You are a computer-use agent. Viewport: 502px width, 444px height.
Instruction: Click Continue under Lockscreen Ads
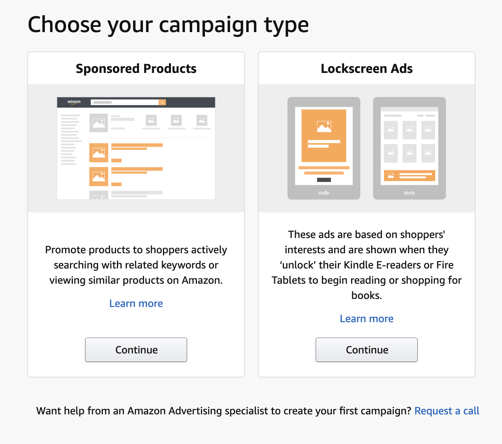pyautogui.click(x=367, y=350)
